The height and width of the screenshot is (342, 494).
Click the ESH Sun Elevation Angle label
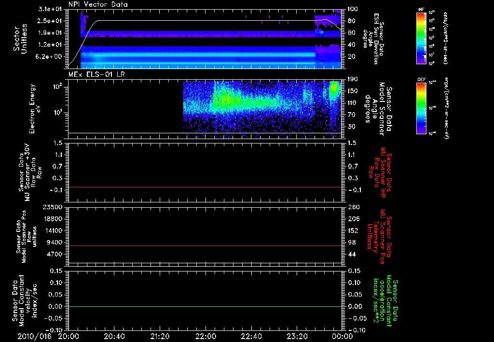coord(374,38)
